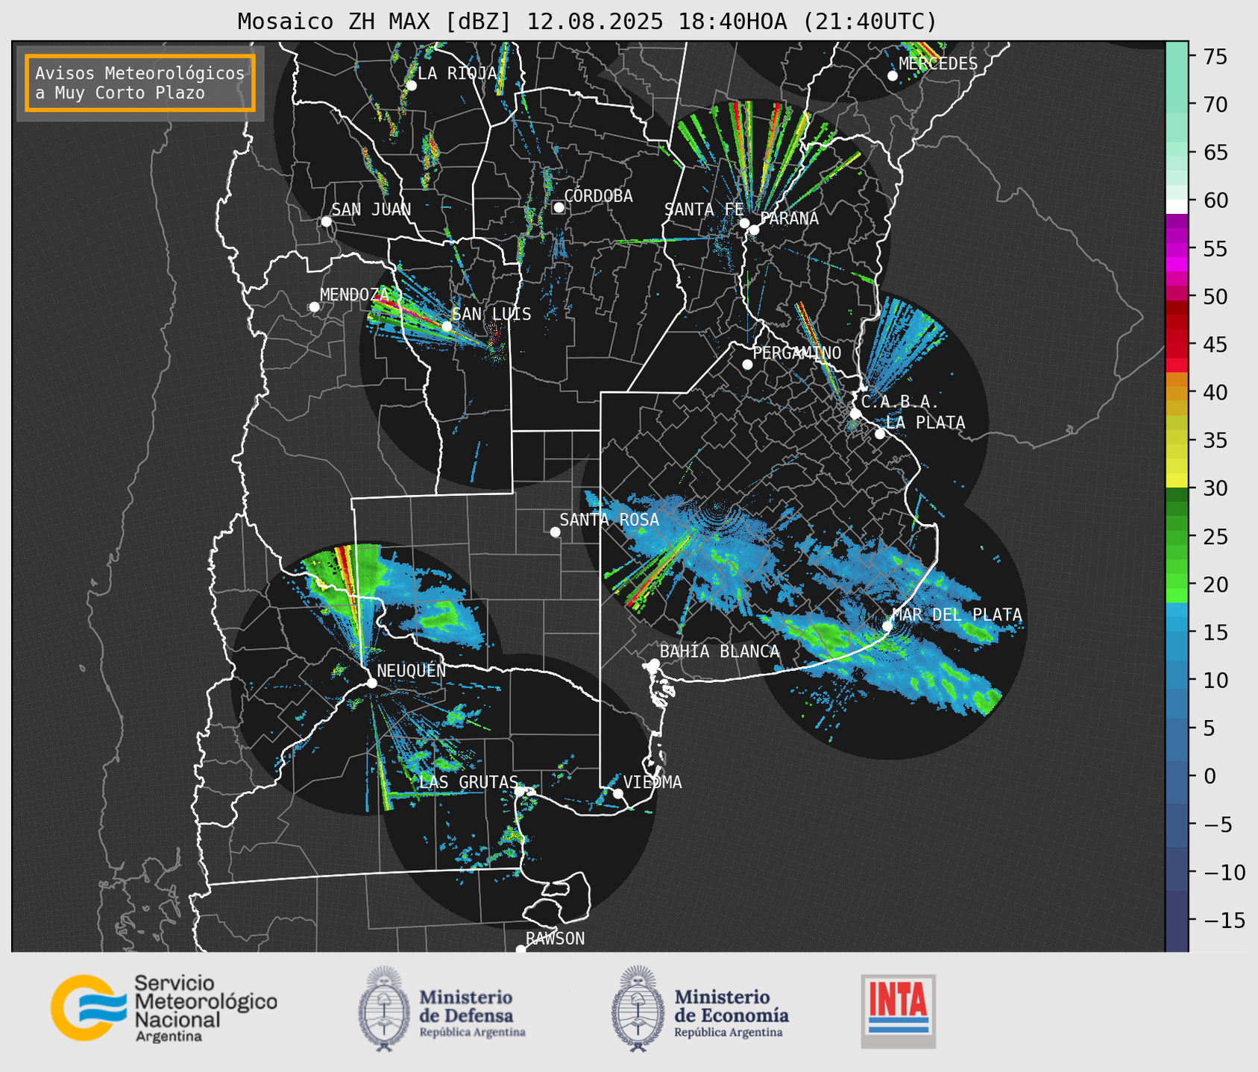Click the San Juan city marker dot
This screenshot has width=1258, height=1072.
[326, 221]
